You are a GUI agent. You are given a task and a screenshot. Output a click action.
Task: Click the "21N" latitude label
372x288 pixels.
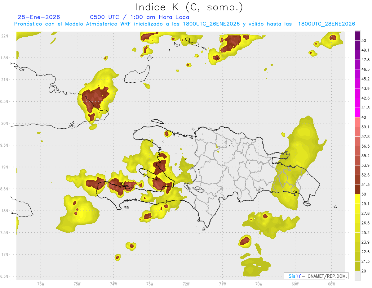pos(5,80)
